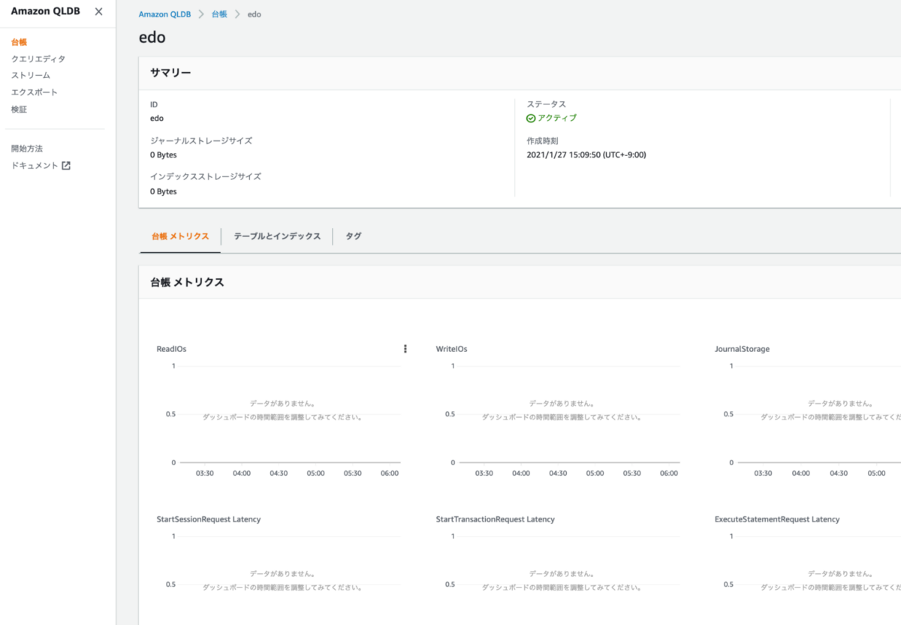Open クエリエディタ from the sidebar

point(38,59)
